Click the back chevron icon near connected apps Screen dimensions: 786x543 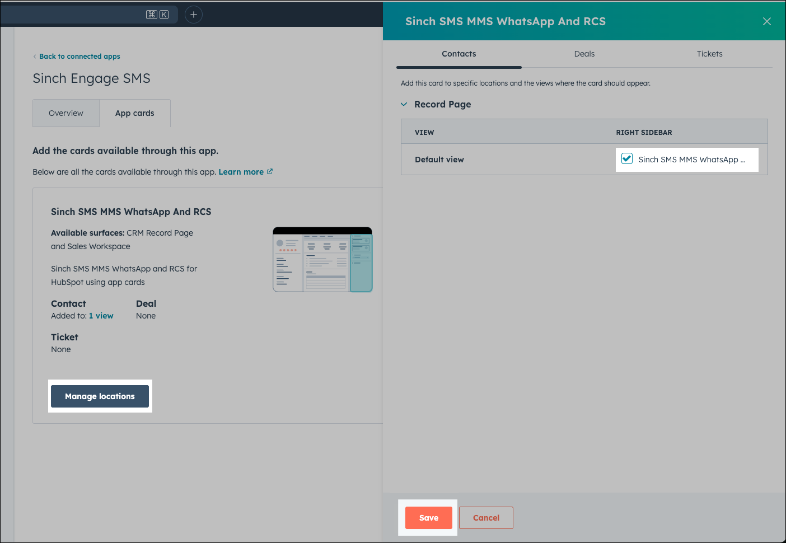pyautogui.click(x=35, y=57)
